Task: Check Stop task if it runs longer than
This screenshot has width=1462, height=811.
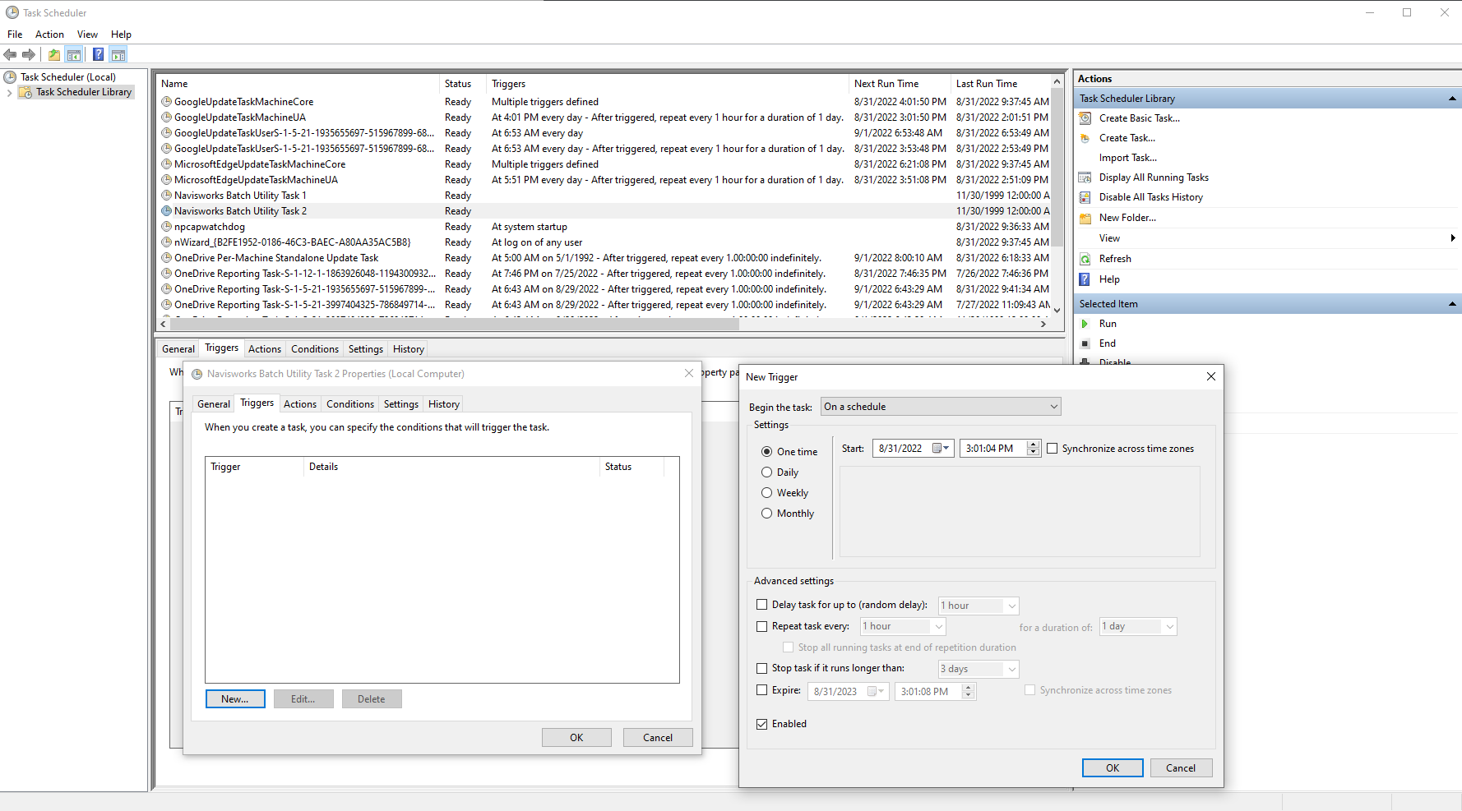Action: 761,668
